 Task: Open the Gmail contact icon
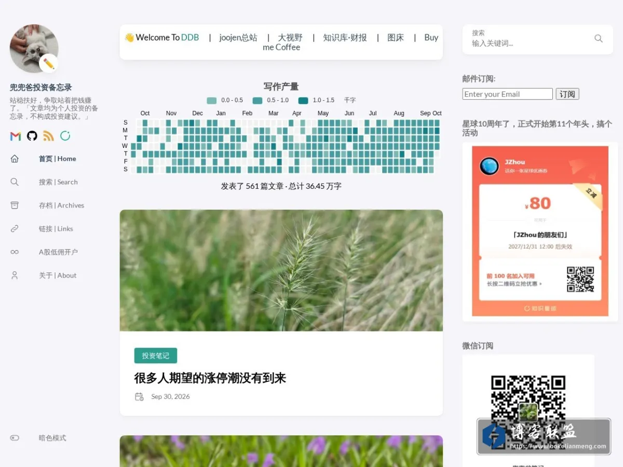tap(16, 136)
